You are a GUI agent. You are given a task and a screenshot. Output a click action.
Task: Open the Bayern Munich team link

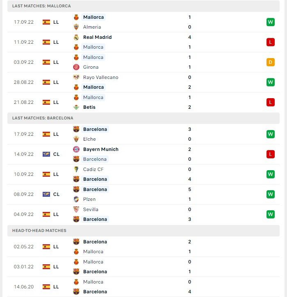click(x=101, y=149)
